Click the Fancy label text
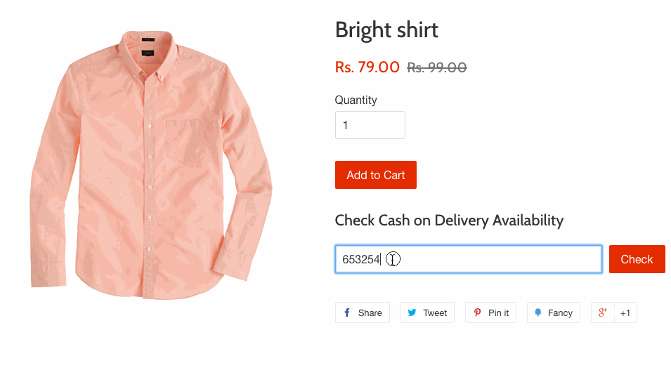 (560, 313)
